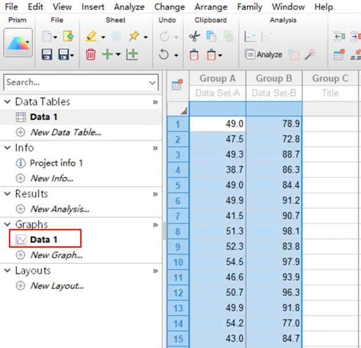Open the Insert menu
This screenshot has height=348, width=361.
[93, 7]
